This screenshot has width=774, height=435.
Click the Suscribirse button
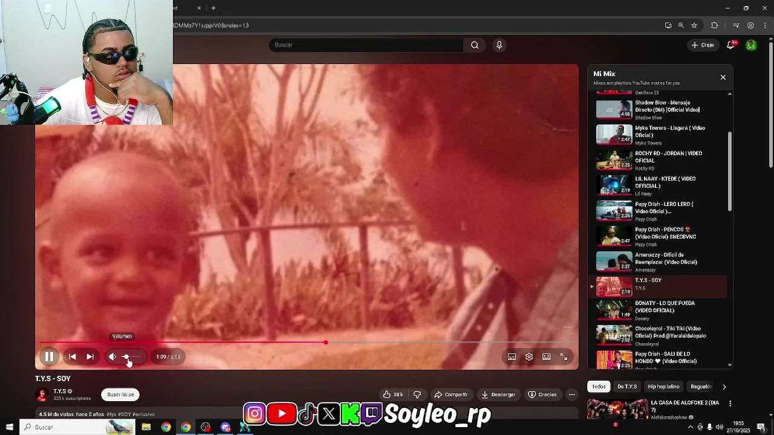click(120, 395)
